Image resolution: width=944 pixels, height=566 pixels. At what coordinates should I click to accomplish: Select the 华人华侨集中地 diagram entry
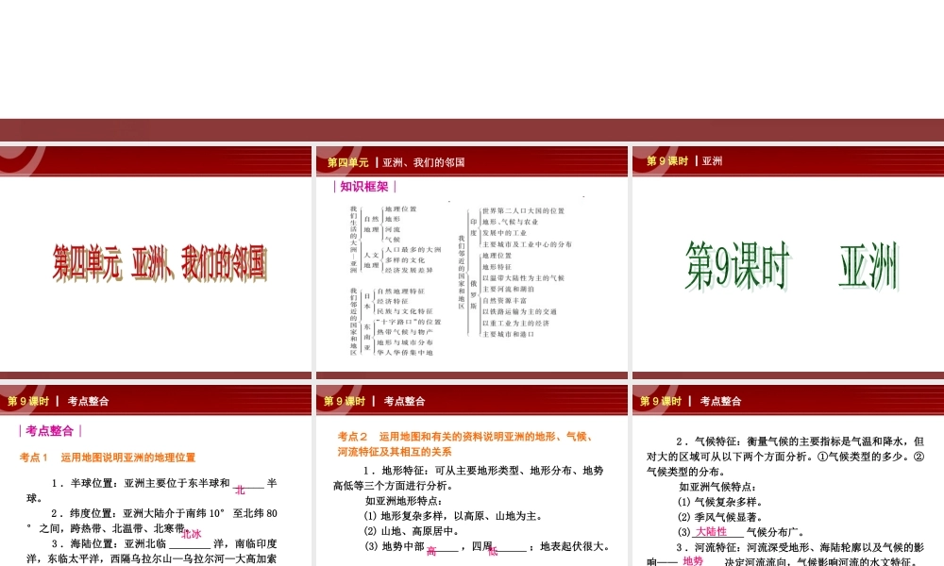[x=404, y=352]
